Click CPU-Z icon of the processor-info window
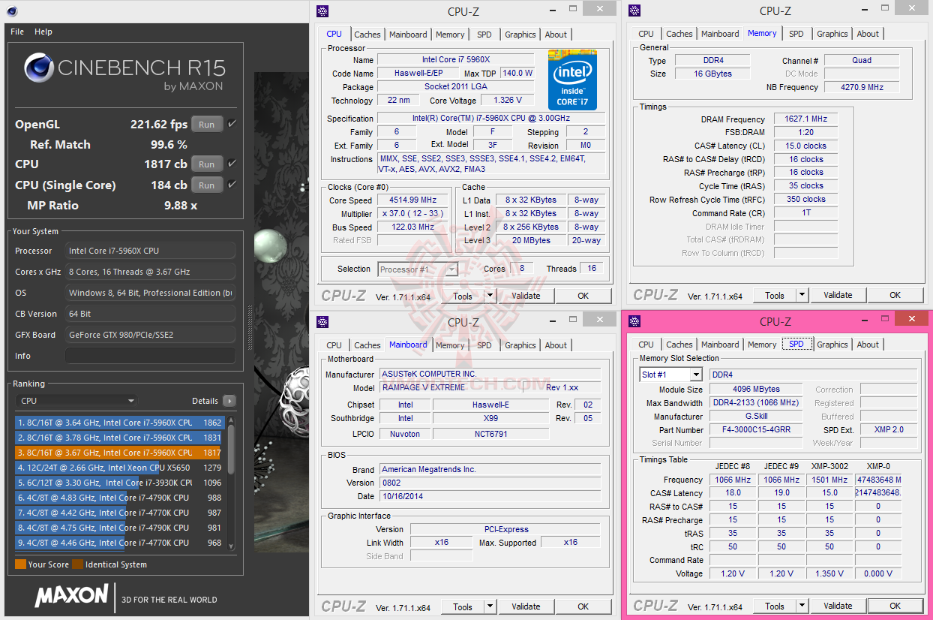933x620 pixels. tap(322, 11)
